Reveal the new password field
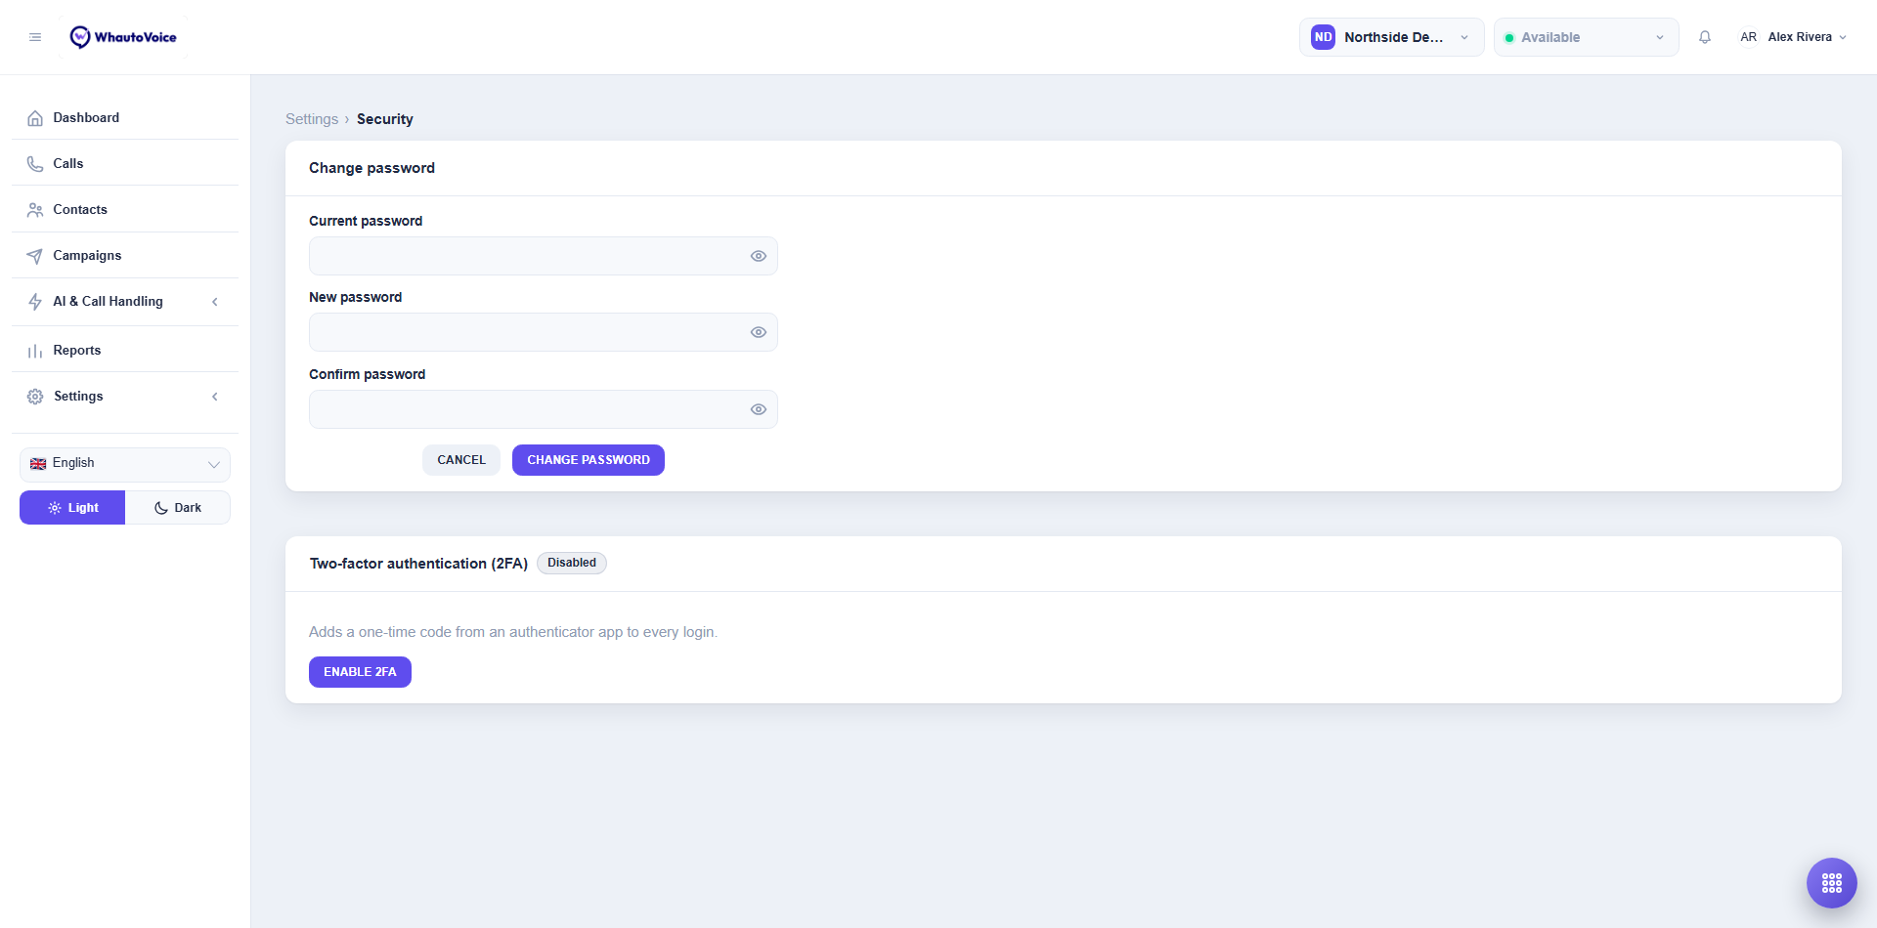The image size is (1877, 928). (758, 332)
